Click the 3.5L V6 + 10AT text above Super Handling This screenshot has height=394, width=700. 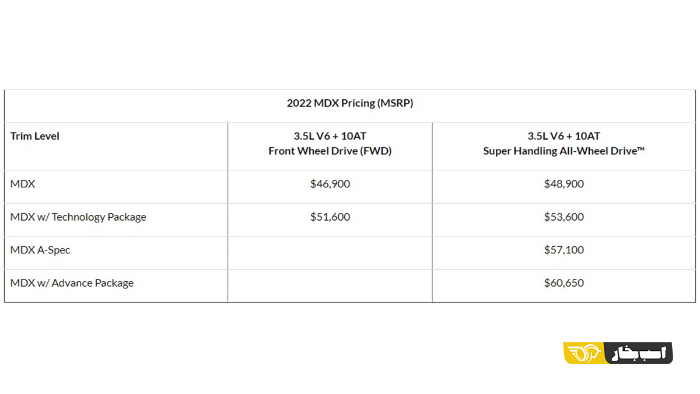tap(563, 136)
